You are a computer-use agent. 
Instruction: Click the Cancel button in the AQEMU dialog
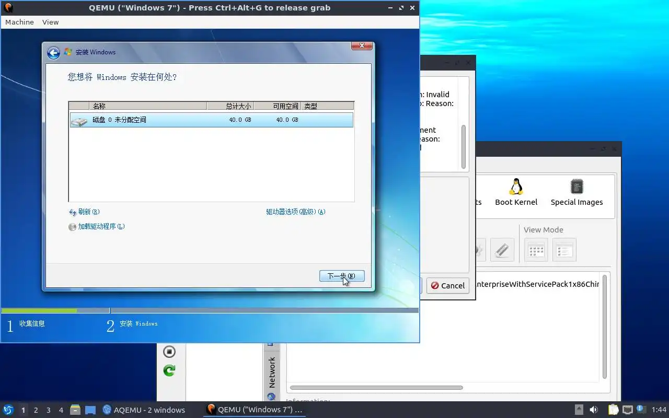coord(448,286)
